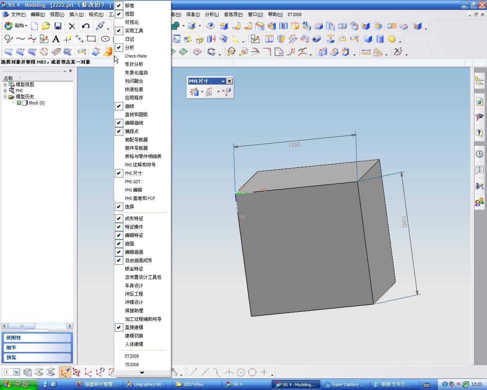Open the PMI 尺寸 toolbar options arrow
Screen dimensions: 487x390
tap(223, 81)
